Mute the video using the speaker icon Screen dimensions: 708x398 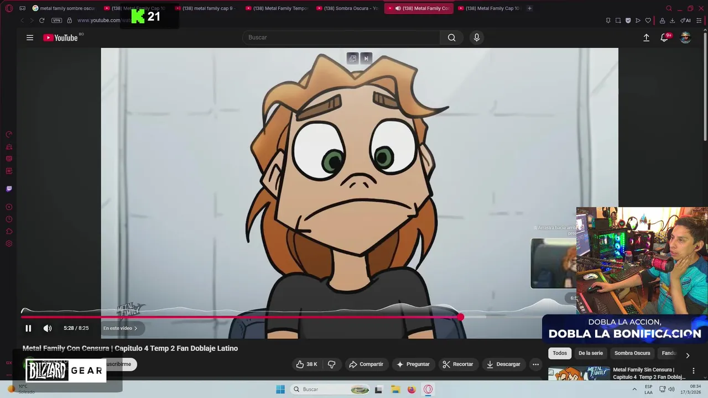tap(48, 328)
